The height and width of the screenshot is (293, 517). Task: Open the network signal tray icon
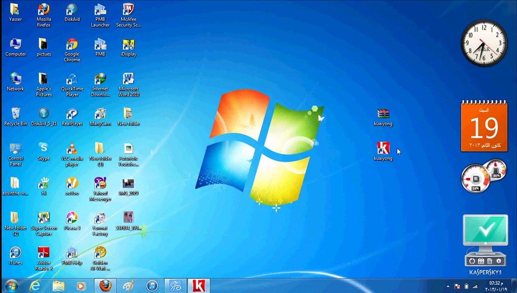(475, 286)
